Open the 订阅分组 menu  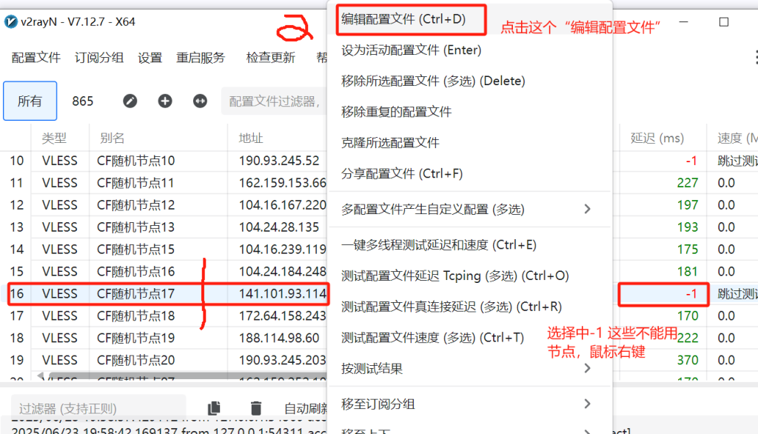pos(99,58)
